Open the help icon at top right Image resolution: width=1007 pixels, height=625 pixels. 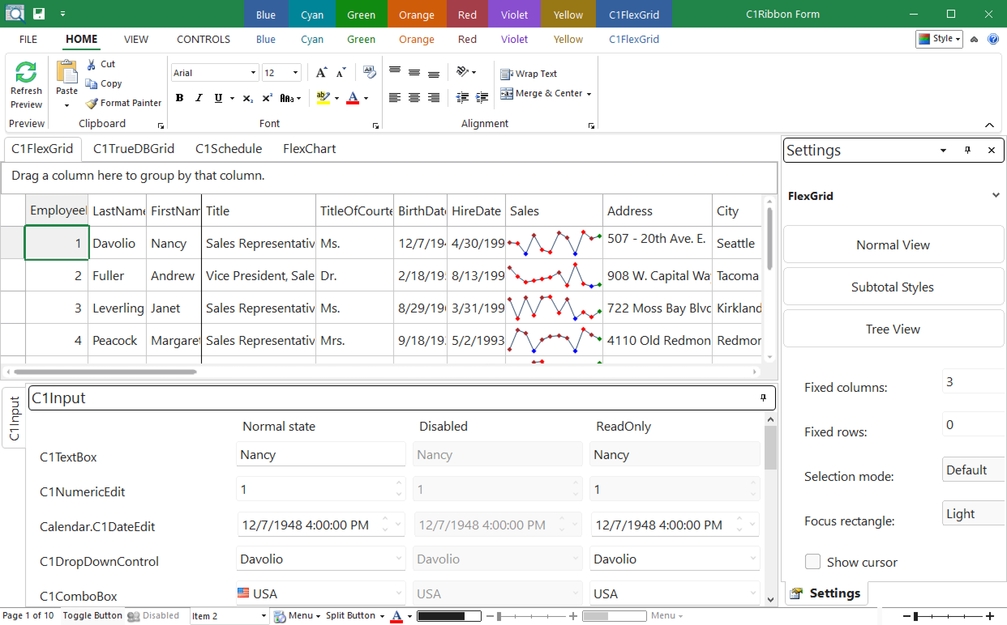pos(993,39)
